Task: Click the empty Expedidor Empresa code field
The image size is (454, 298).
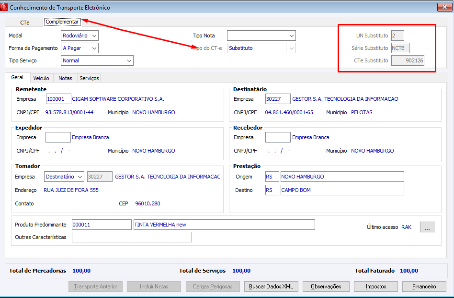Action: coord(58,137)
